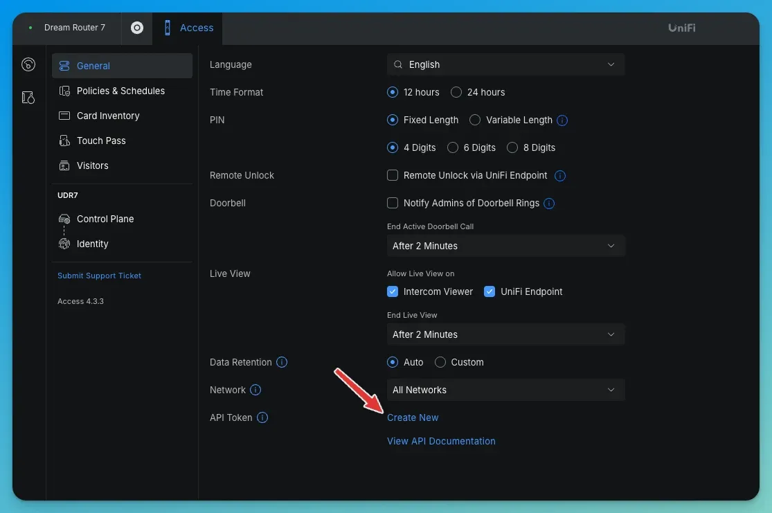The height and width of the screenshot is (513, 772).
Task: Open Visitors section
Action: [x=122, y=165]
